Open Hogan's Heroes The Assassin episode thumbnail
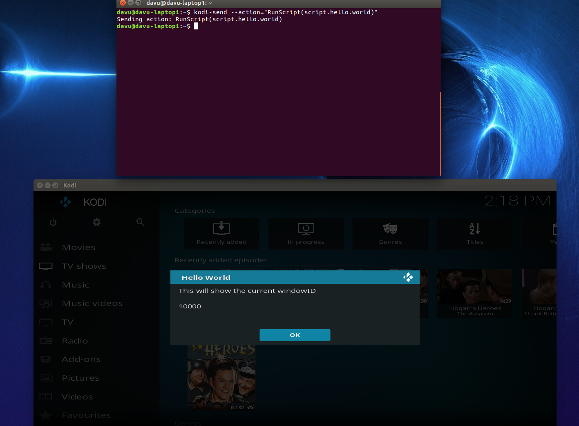 tap(475, 293)
